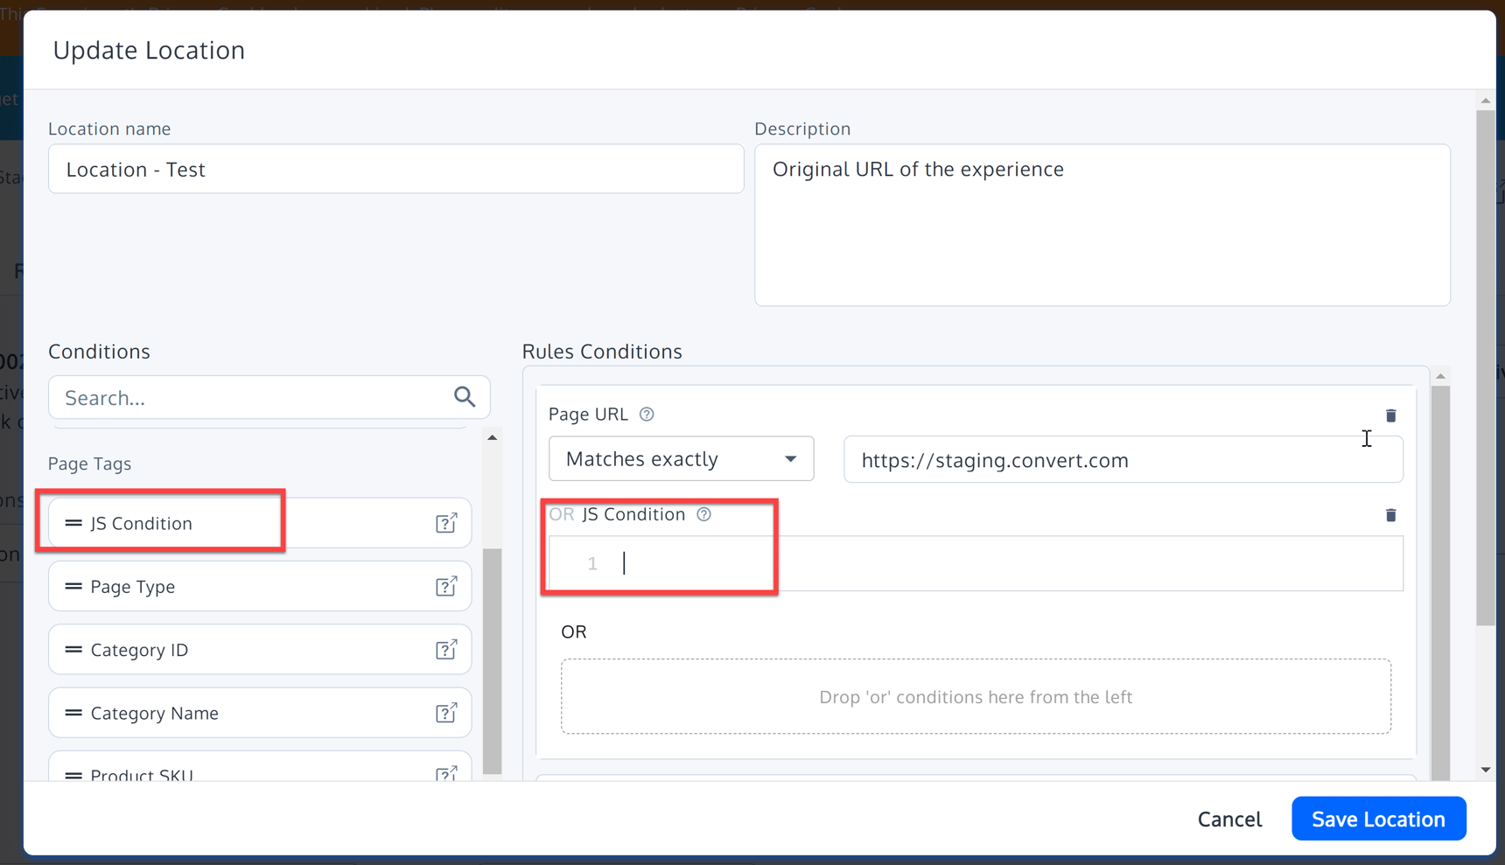The image size is (1505, 865).
Task: Open the Matches exactly dropdown
Action: tap(681, 458)
